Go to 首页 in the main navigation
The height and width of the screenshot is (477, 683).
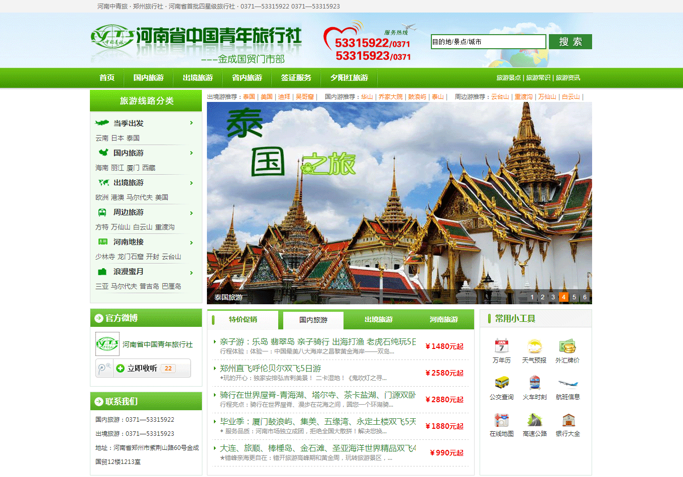tap(107, 78)
